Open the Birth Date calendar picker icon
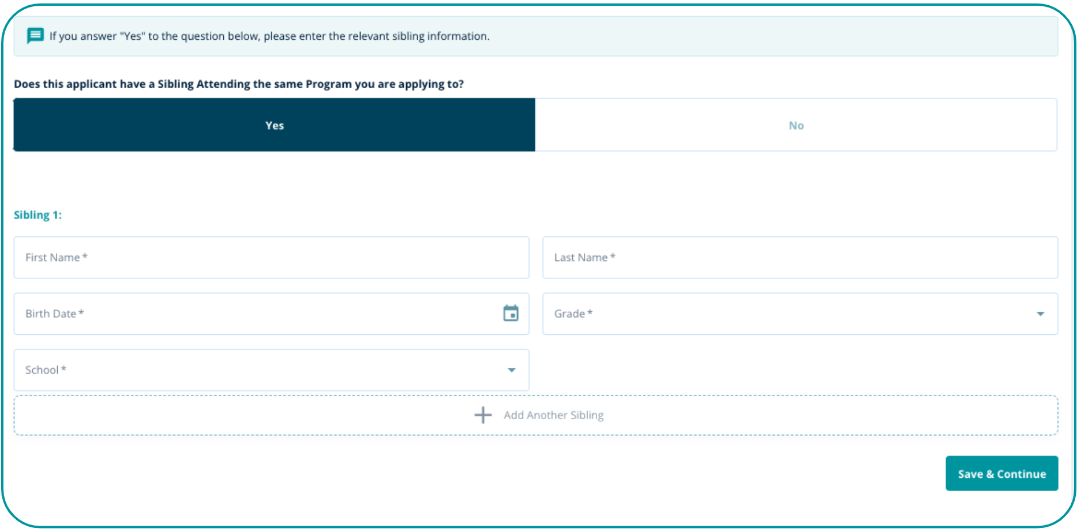The image size is (1077, 532). click(511, 314)
